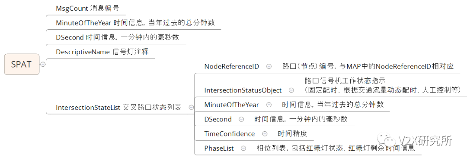Select the NodeReferenceID label
467x161 pixels.
[231, 67]
